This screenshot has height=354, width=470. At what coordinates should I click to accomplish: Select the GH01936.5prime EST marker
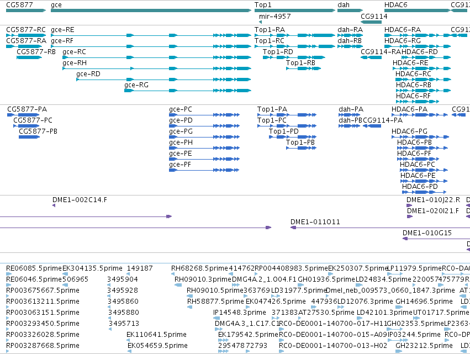click(x=300, y=285)
